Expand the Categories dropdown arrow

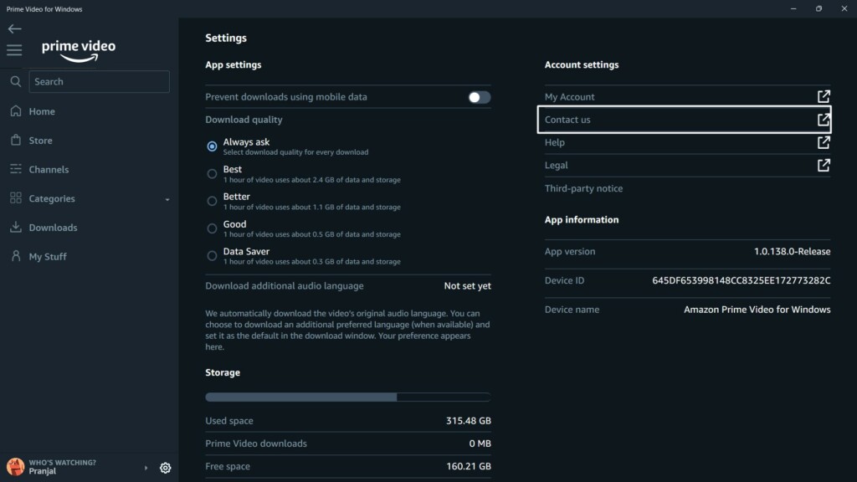[167, 199]
